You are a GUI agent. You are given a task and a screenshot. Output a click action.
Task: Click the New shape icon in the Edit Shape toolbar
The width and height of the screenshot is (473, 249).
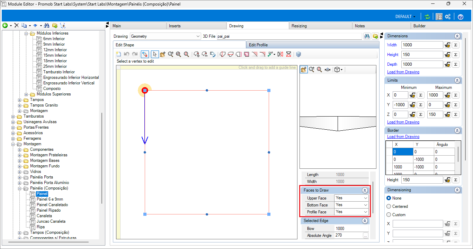pos(119,54)
